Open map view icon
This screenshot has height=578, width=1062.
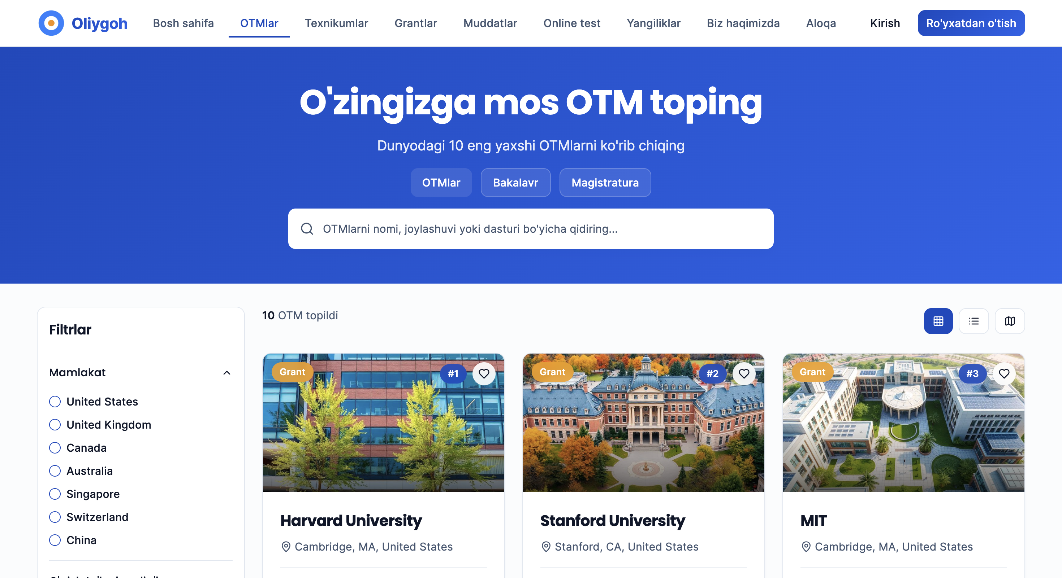[1010, 321]
